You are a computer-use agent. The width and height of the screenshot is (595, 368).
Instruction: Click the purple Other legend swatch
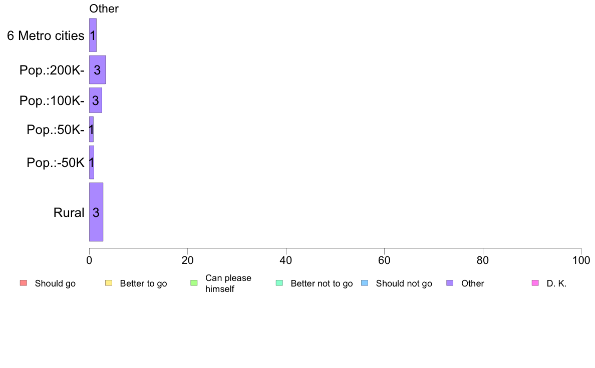[x=450, y=283]
